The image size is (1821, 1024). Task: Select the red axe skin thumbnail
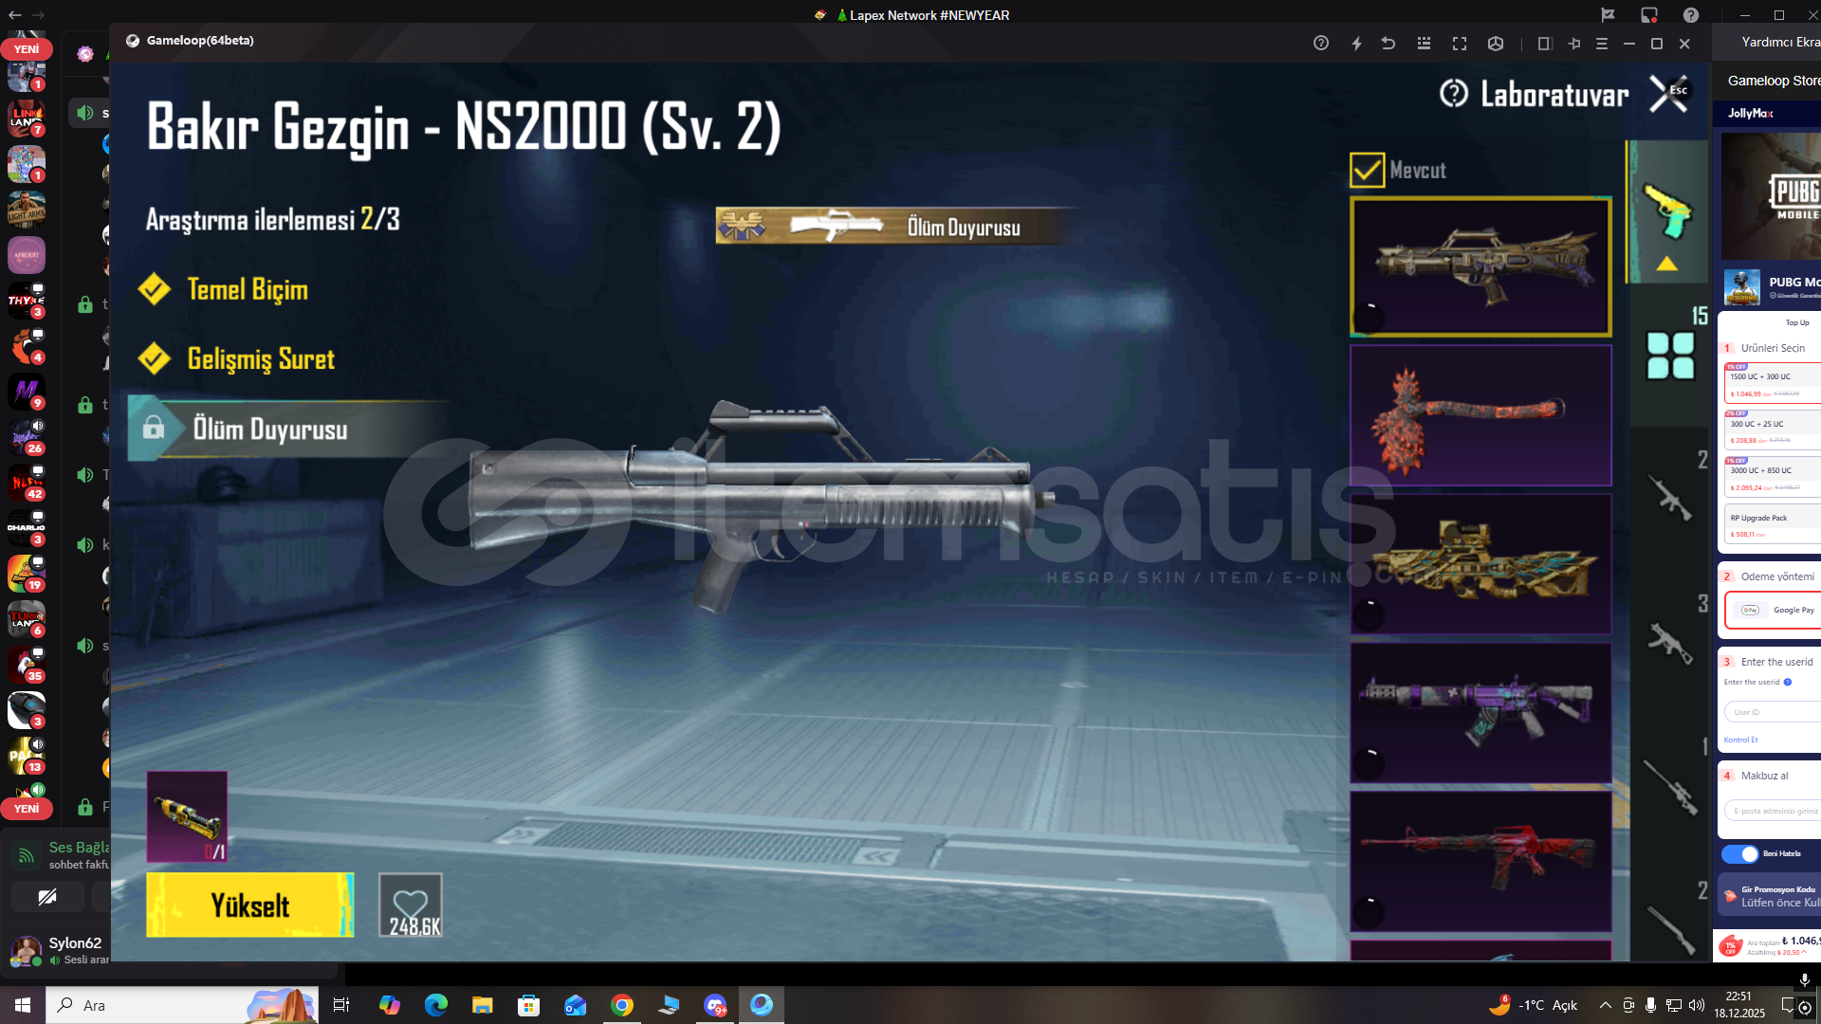pos(1480,415)
